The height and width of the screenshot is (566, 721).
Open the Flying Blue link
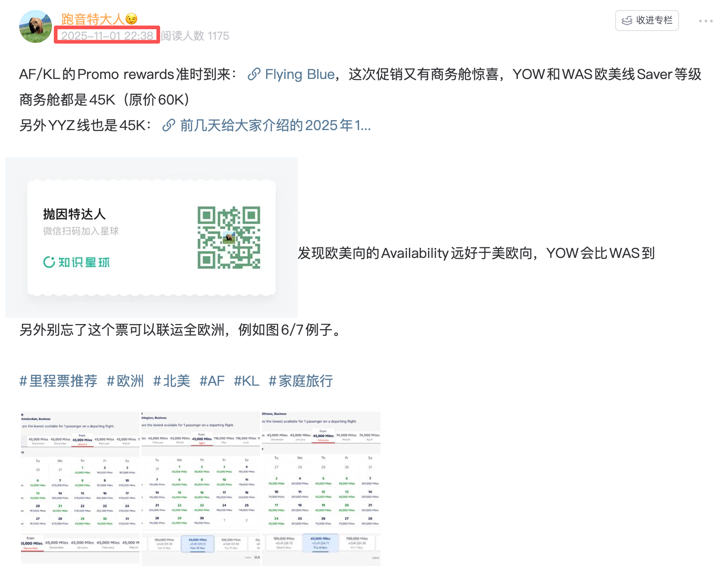pos(300,74)
